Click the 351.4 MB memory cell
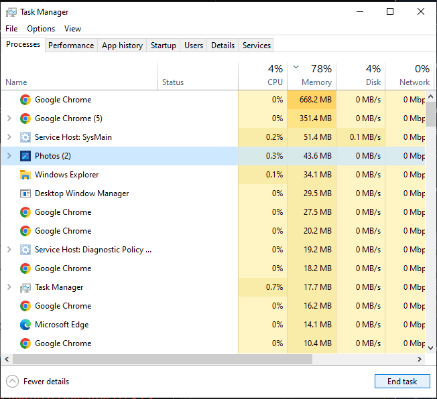437x399 pixels. 312,118
